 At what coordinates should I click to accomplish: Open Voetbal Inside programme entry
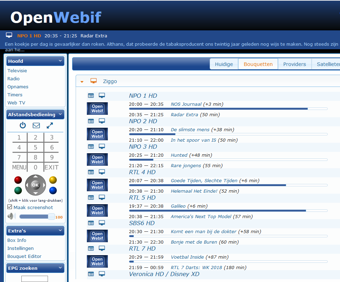(187, 257)
